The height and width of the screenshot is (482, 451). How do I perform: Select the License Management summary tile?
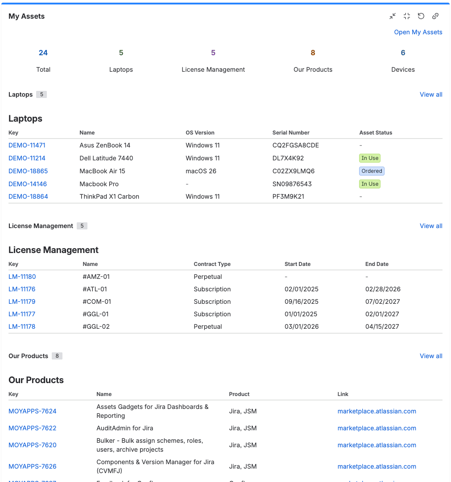[x=213, y=61]
